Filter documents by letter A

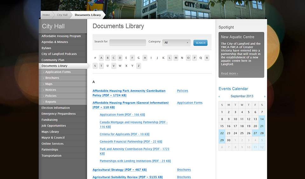tap(101, 58)
